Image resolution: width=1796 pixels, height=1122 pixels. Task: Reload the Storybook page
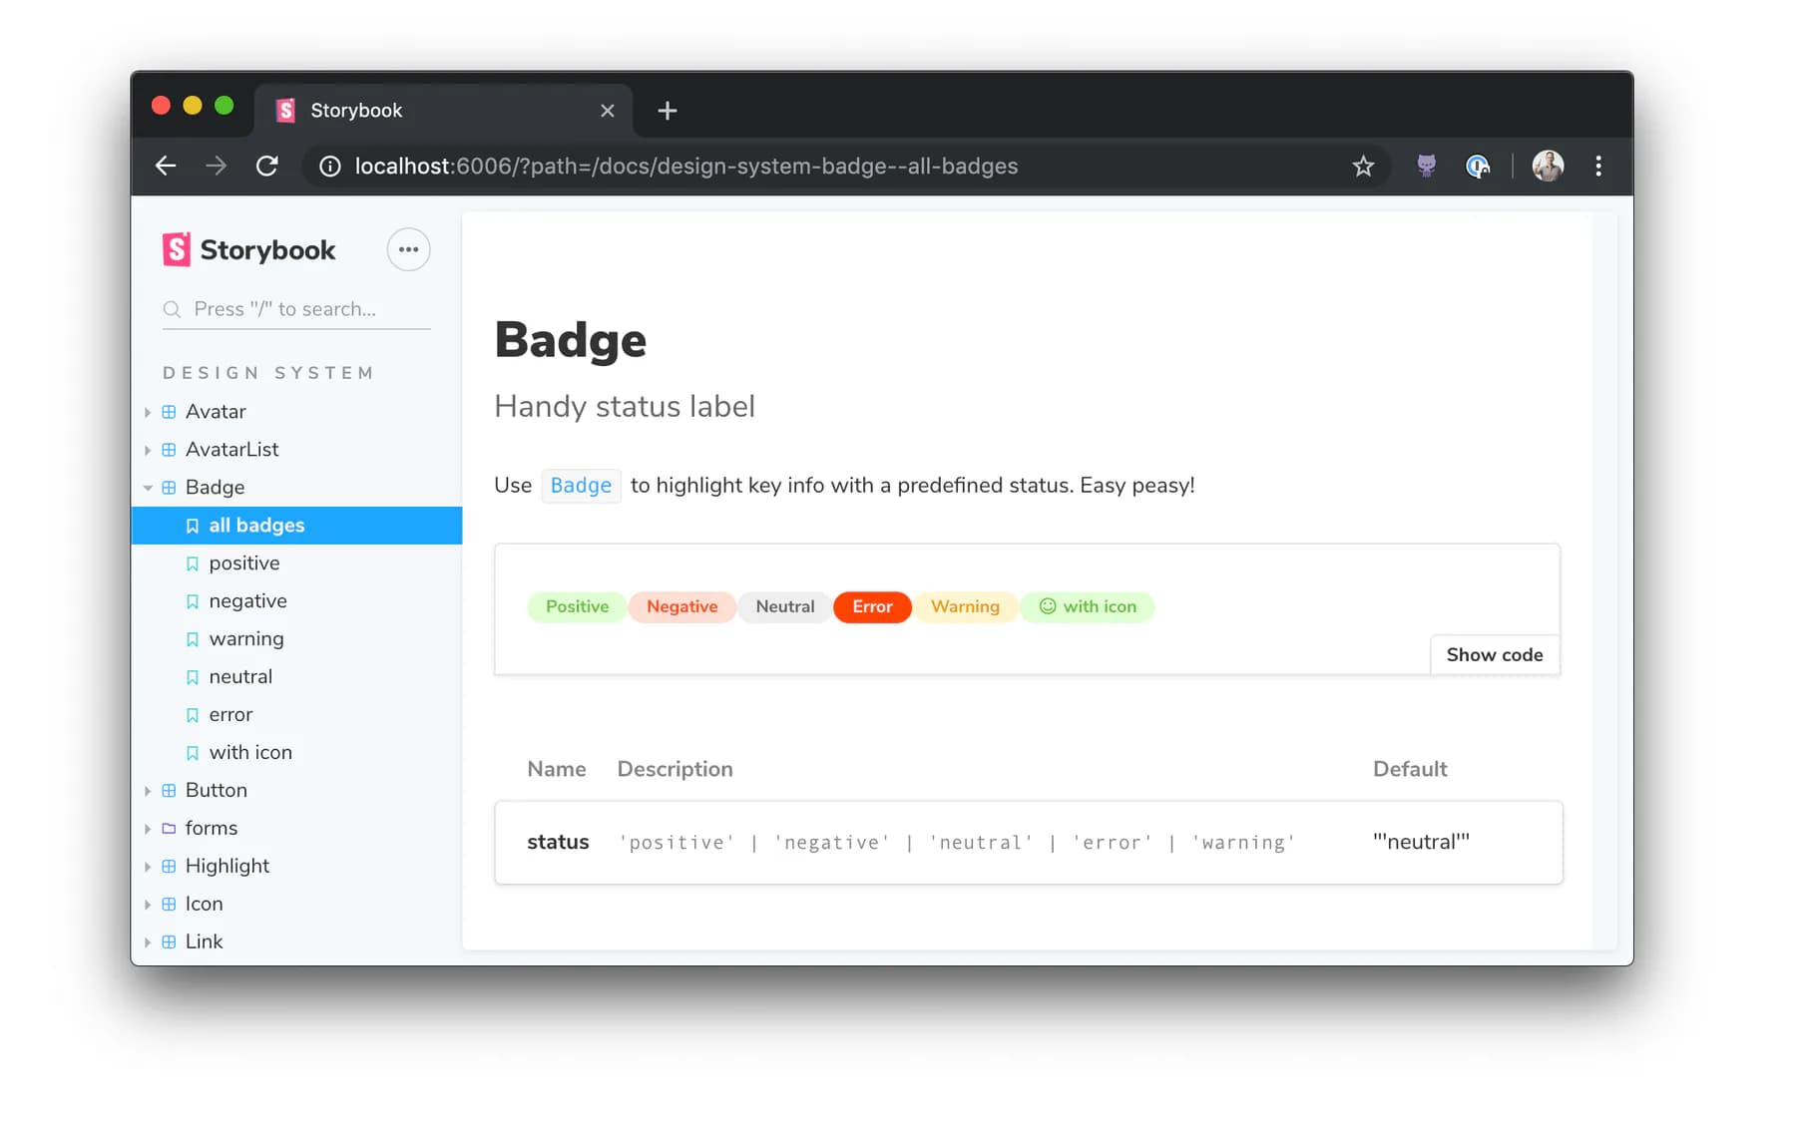click(x=266, y=166)
